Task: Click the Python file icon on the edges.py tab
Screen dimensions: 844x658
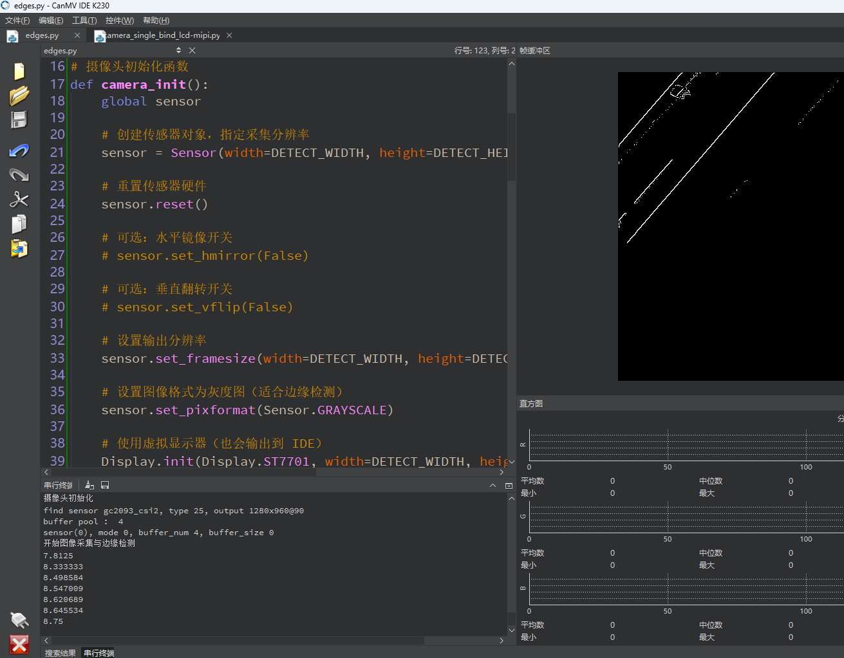Action: coord(12,36)
